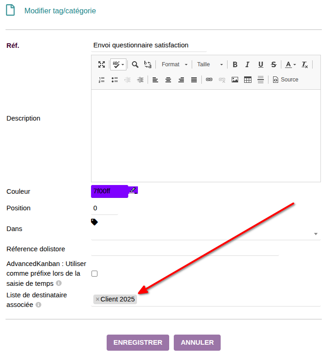Click the Liste de destinataire multiselect field
This screenshot has width=331, height=353.
point(206,300)
